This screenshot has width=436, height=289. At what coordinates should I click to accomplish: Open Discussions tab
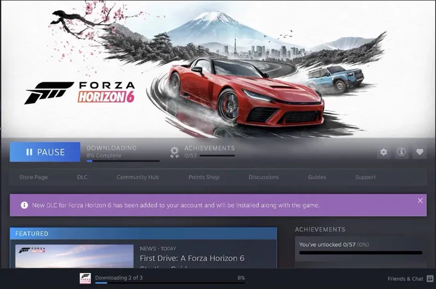[x=264, y=177]
